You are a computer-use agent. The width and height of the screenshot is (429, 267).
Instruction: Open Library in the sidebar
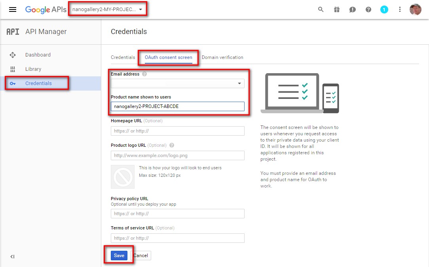click(x=33, y=69)
